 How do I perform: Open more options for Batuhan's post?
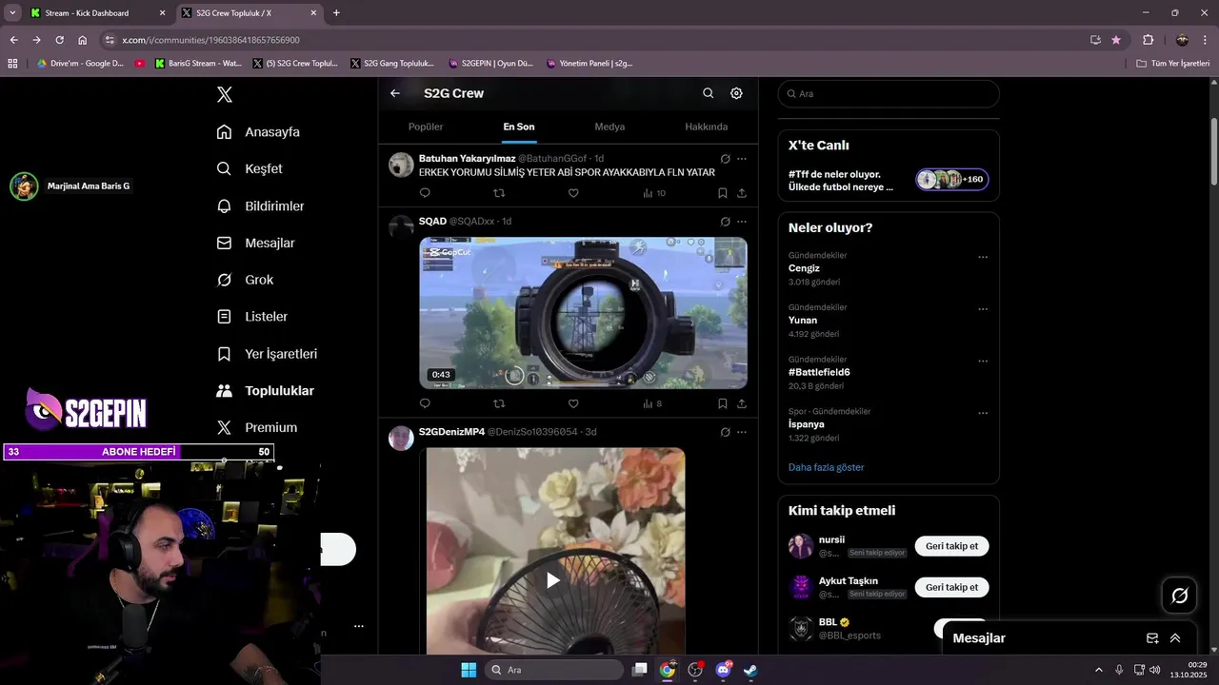[x=742, y=158]
